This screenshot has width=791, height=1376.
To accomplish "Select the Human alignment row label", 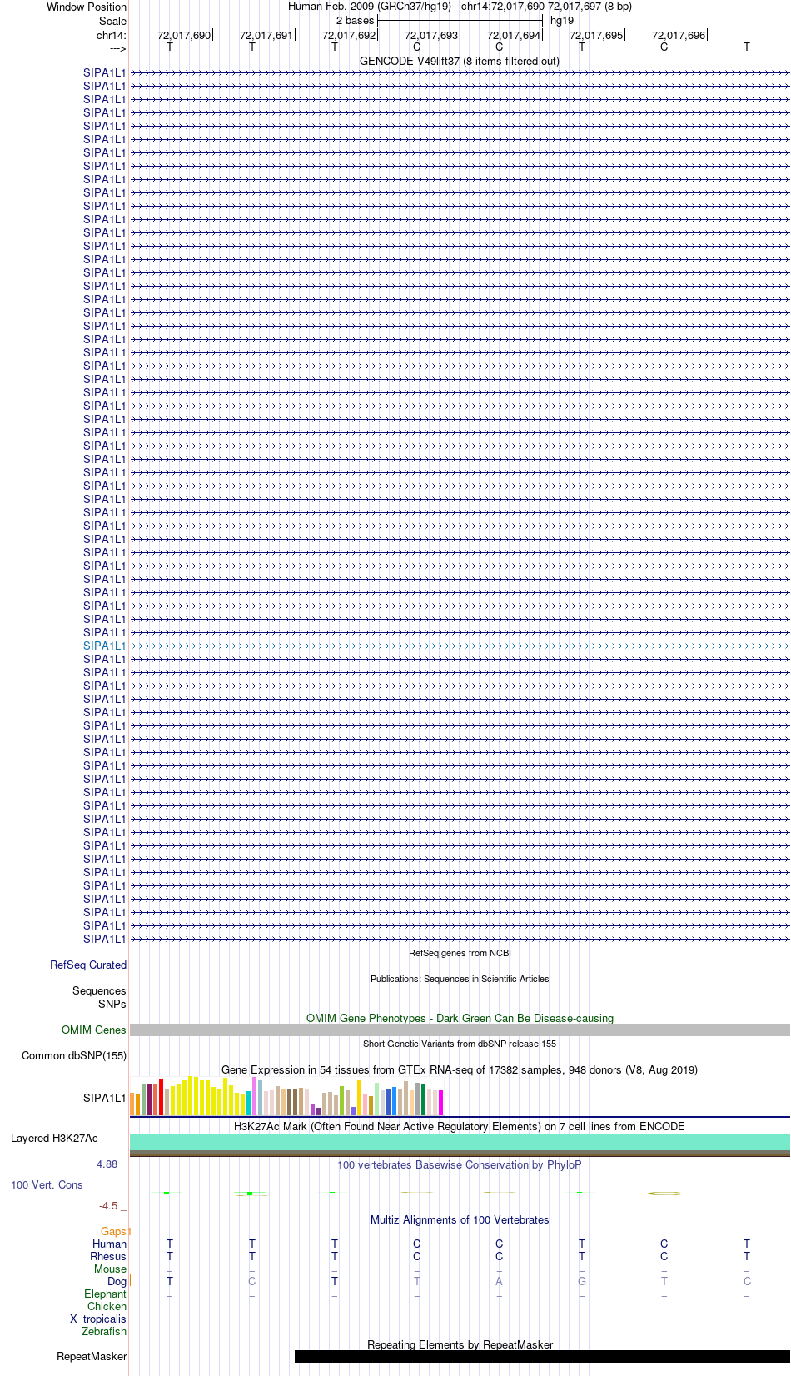I will click(x=110, y=1244).
